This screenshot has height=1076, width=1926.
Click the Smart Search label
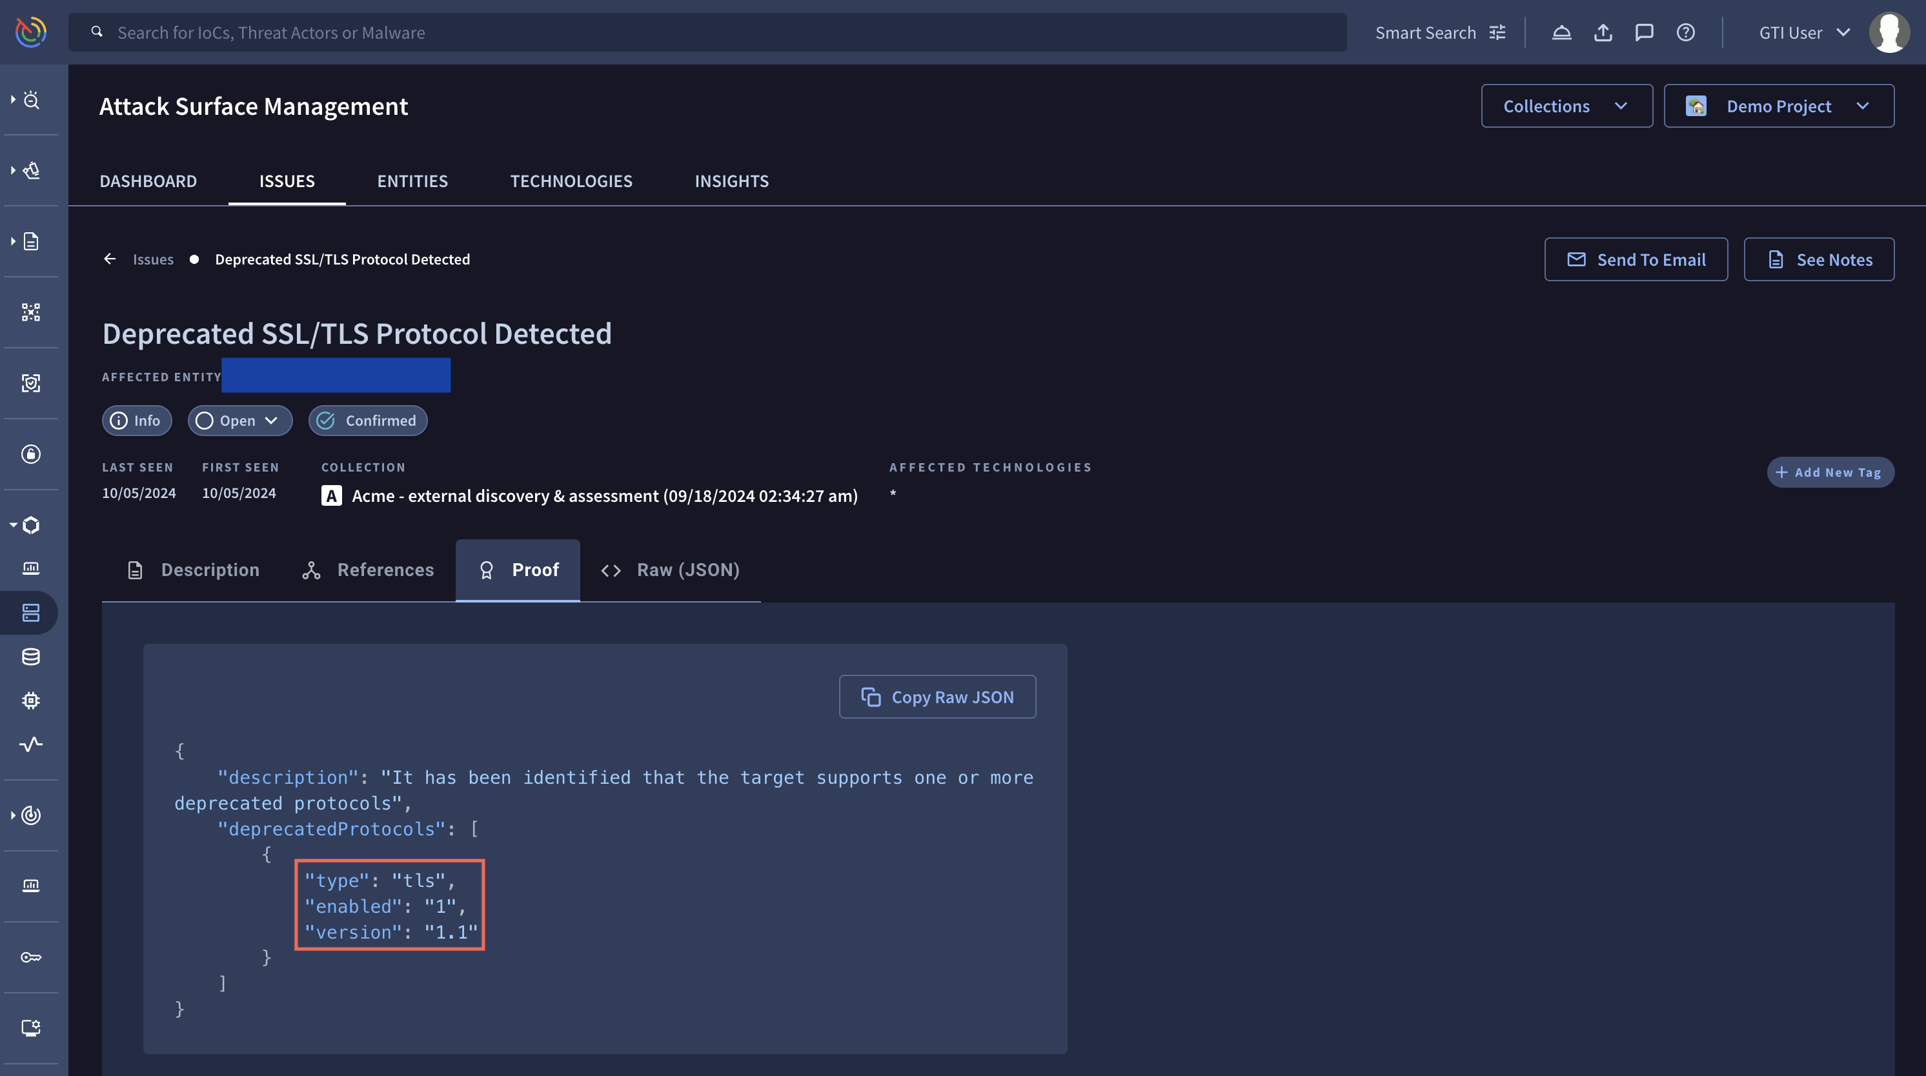[x=1426, y=32]
